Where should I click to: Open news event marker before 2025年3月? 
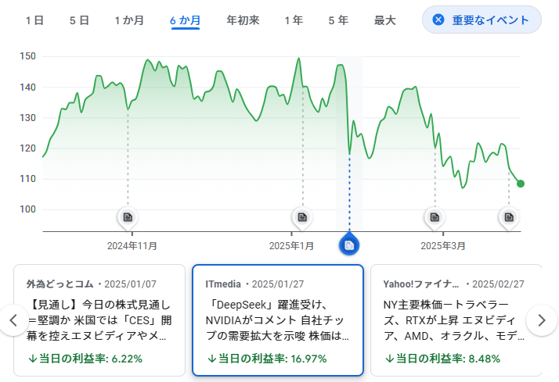click(435, 217)
